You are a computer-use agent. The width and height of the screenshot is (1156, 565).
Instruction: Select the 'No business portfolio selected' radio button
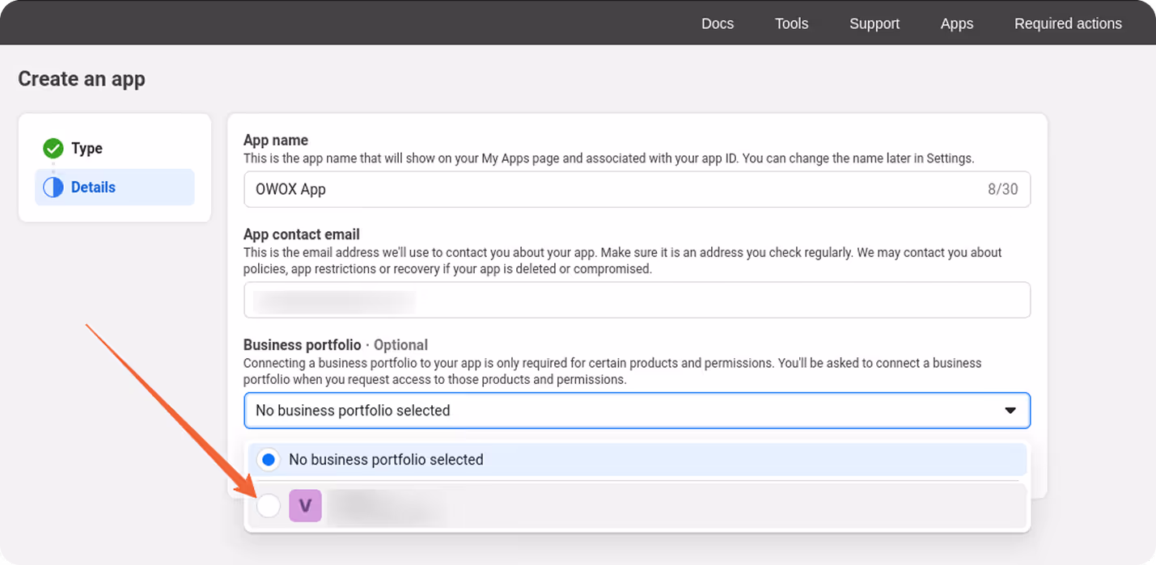268,459
